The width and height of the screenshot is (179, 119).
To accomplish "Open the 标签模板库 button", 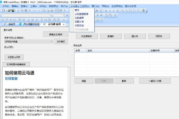I will click(x=87, y=36).
